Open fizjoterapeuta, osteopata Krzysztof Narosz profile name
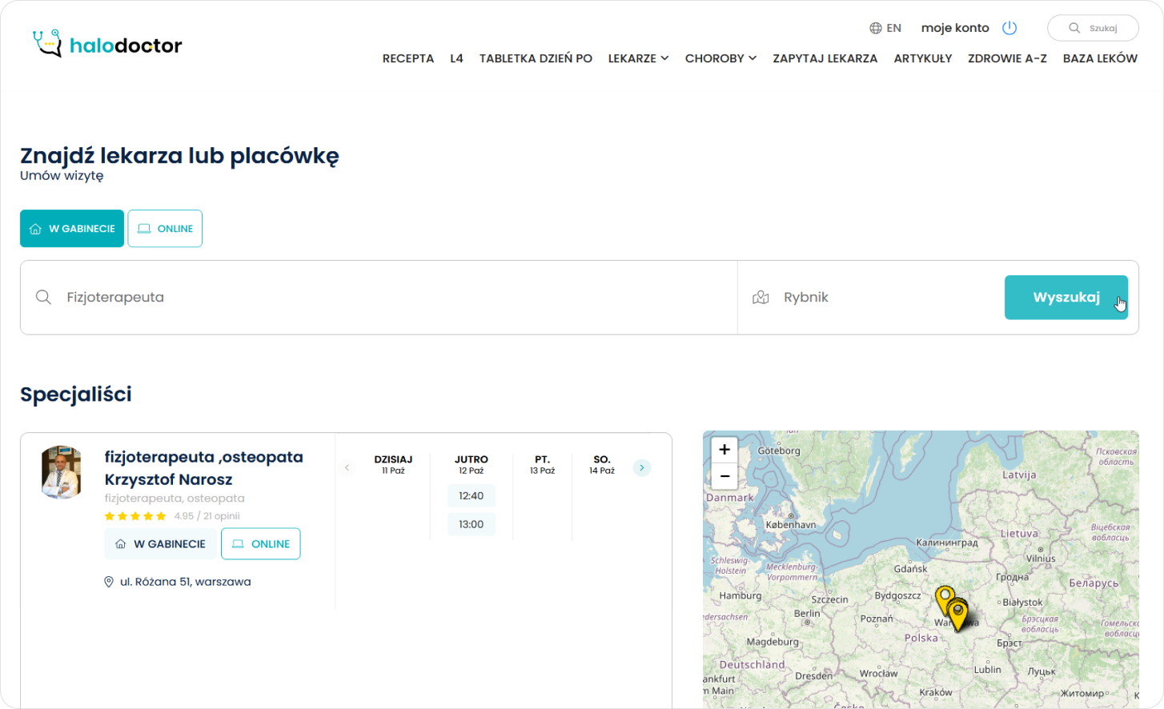 [204, 468]
